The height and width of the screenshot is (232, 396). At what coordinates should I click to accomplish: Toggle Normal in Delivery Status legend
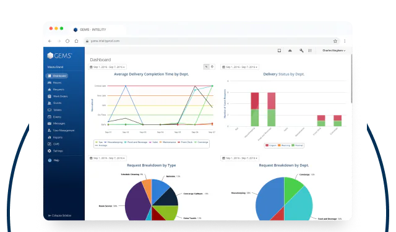pyautogui.click(x=297, y=145)
